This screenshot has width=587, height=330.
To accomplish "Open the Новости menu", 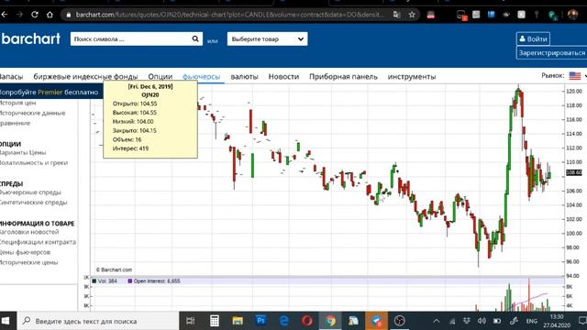I will [283, 77].
